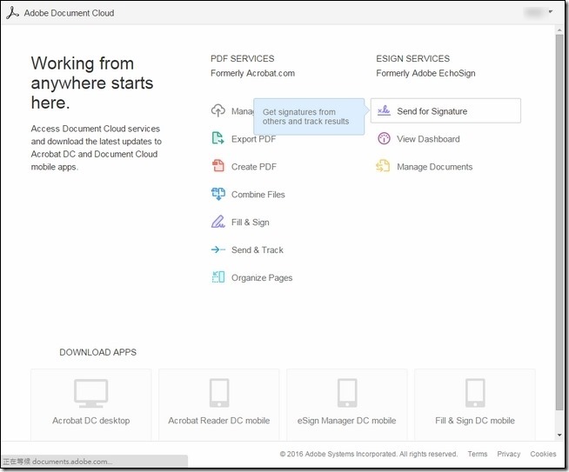Click the vertical scrollbar thumb

point(559,223)
